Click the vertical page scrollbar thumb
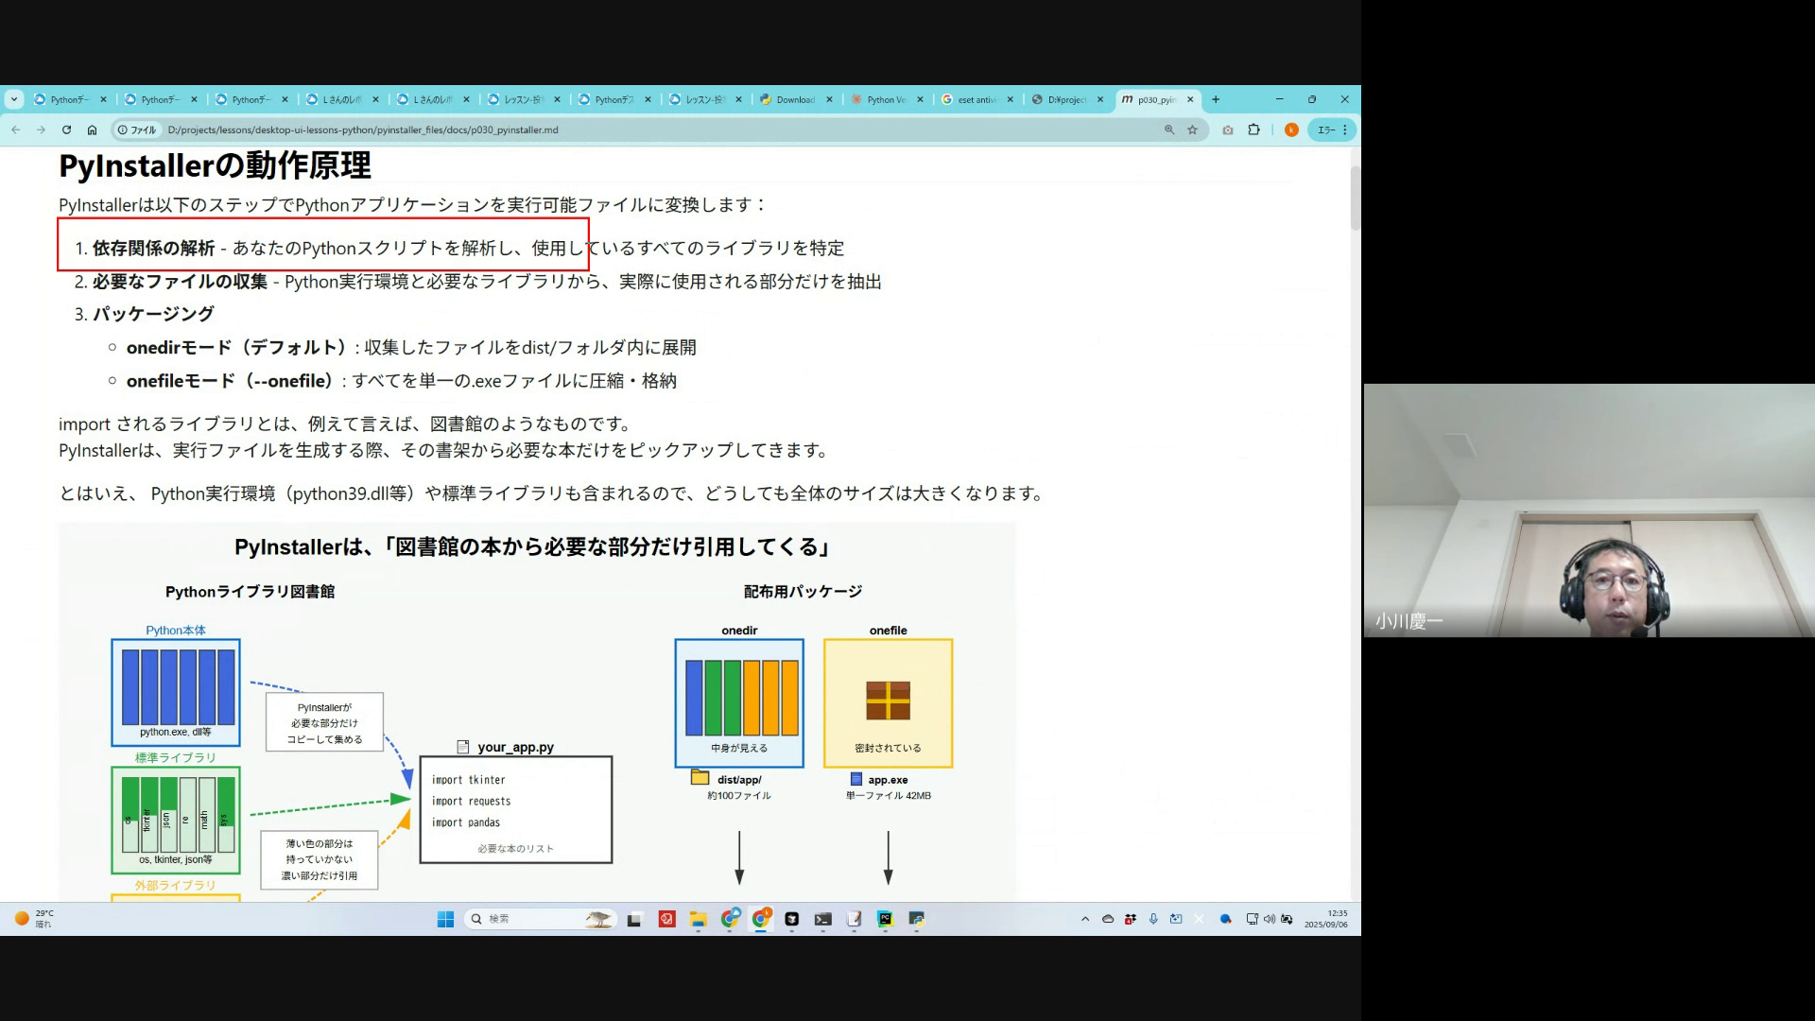The width and height of the screenshot is (1815, 1021). 1355,199
